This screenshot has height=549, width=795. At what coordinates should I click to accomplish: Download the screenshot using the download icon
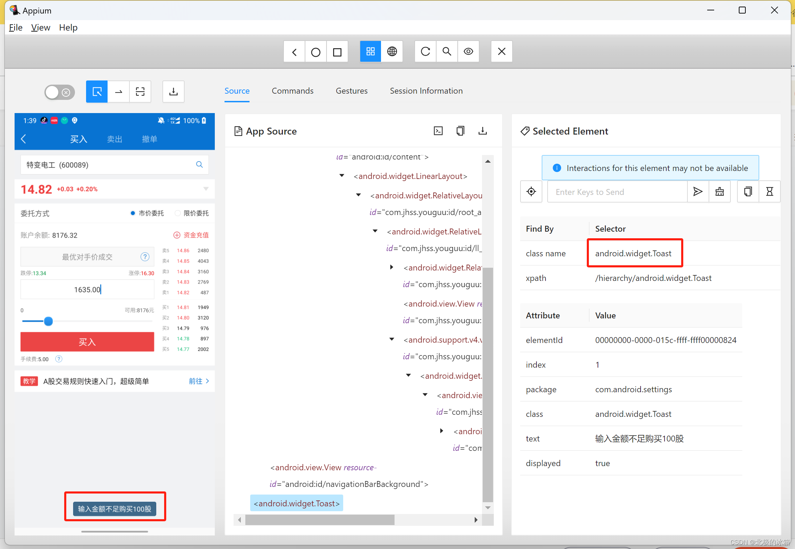[173, 92]
